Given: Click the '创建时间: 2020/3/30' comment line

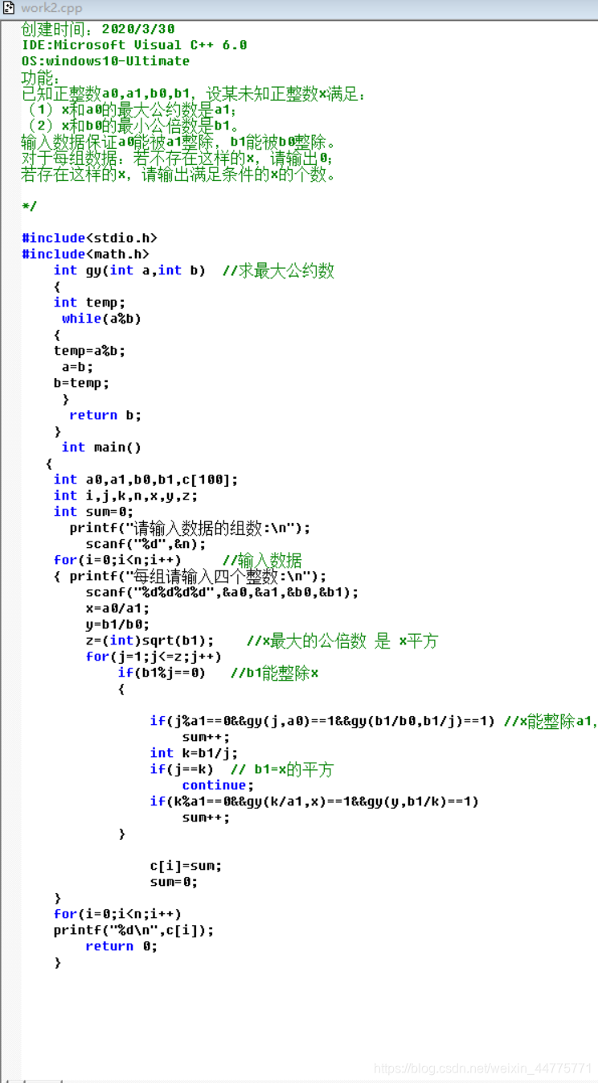Looking at the screenshot, I should pyautogui.click(x=98, y=29).
